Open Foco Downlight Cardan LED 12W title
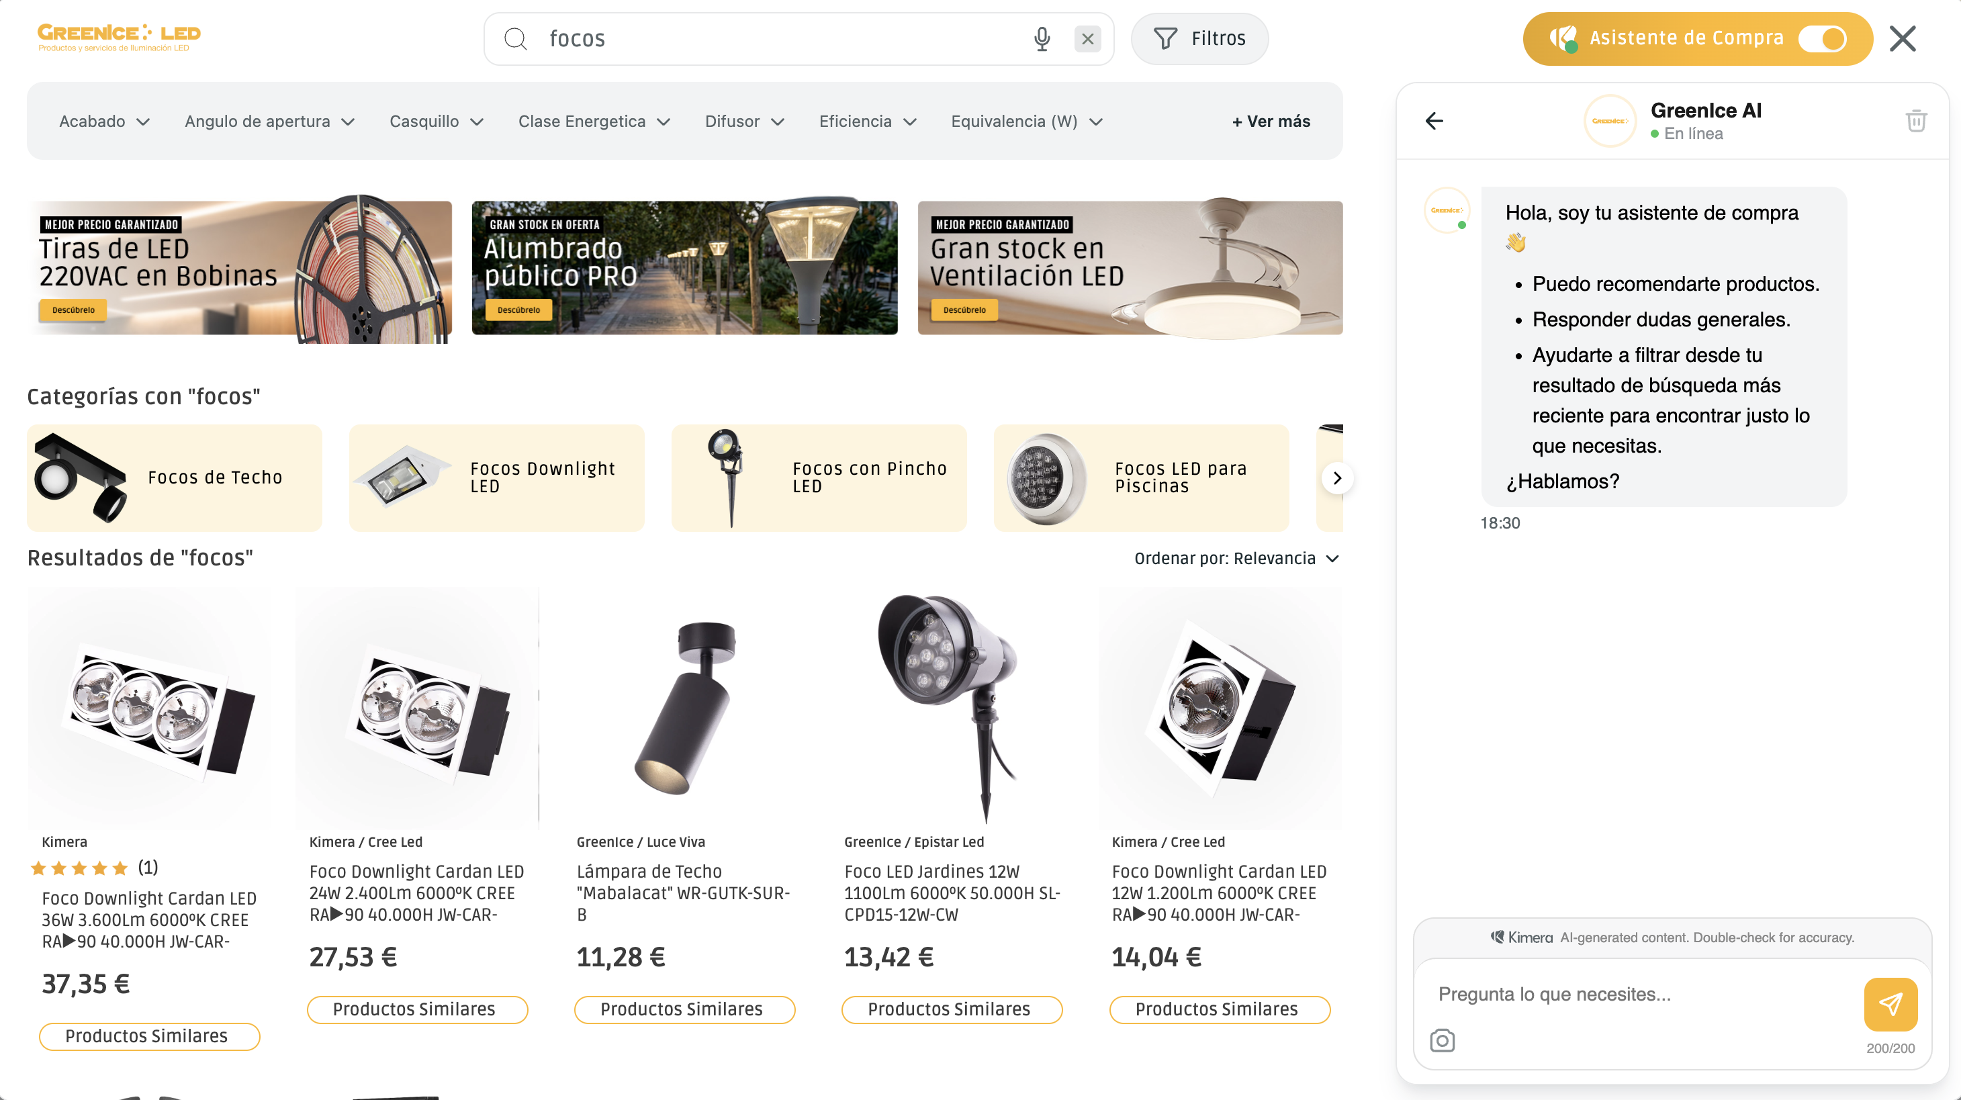The width and height of the screenshot is (1961, 1100). pos(1219,893)
